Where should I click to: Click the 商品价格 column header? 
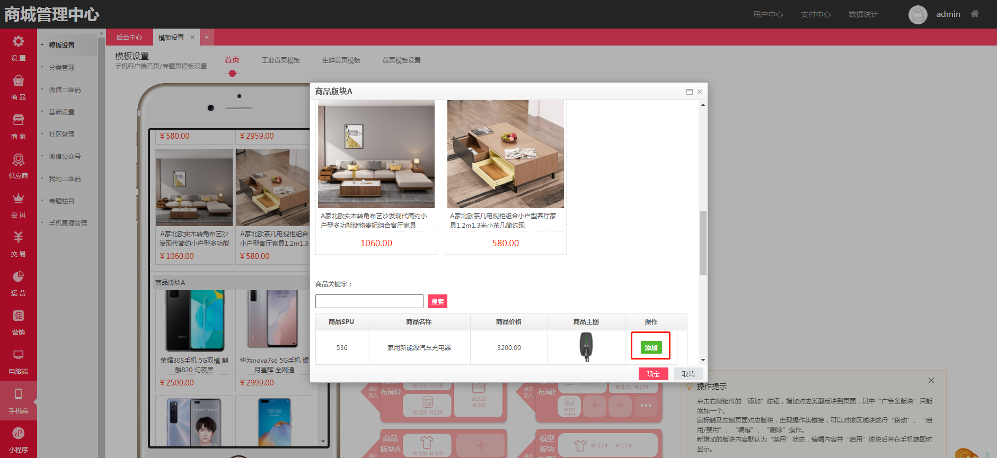[509, 321]
